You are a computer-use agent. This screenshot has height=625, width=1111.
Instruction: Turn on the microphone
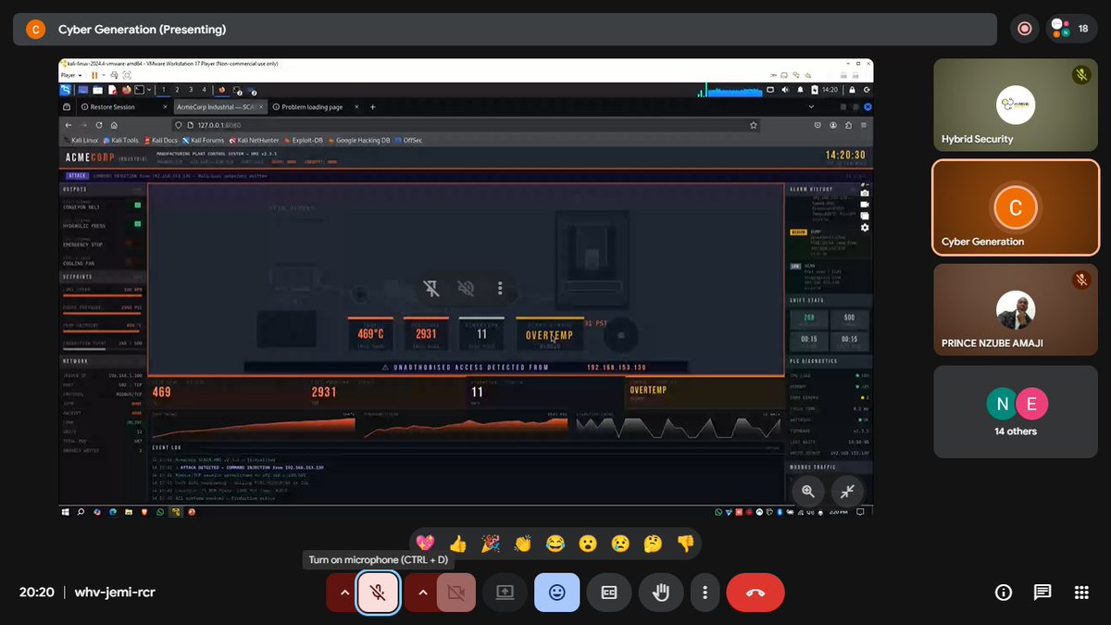378,593
